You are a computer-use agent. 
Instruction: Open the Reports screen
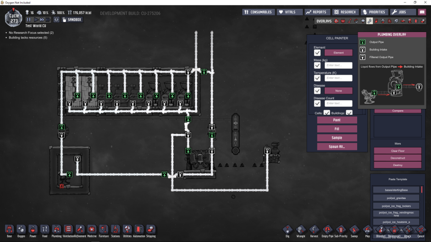click(x=316, y=12)
